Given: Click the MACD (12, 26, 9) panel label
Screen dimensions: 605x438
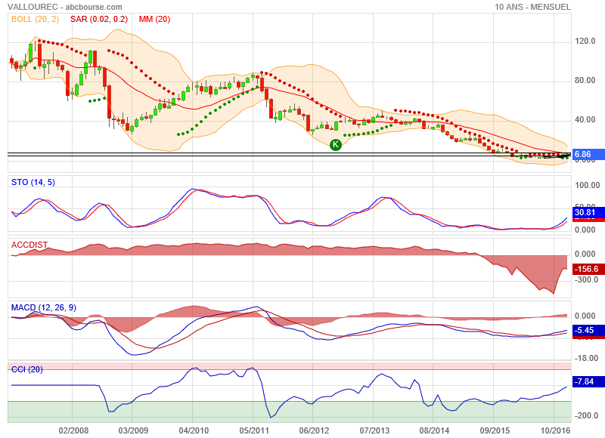Looking at the screenshot, I should (x=44, y=307).
